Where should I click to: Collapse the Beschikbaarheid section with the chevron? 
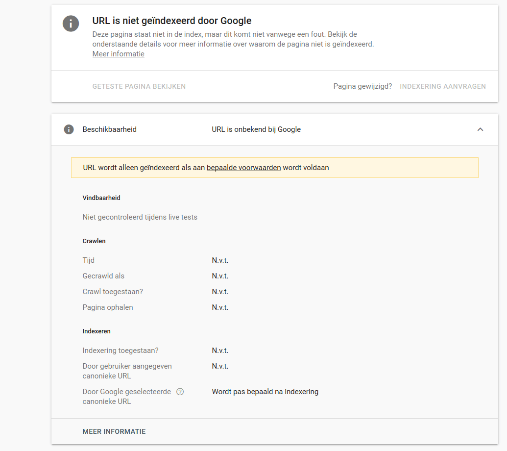(x=480, y=129)
